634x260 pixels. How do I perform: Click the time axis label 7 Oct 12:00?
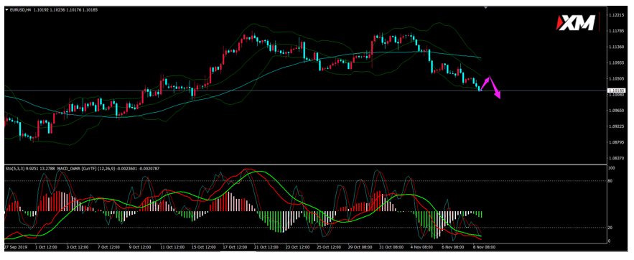108,246
